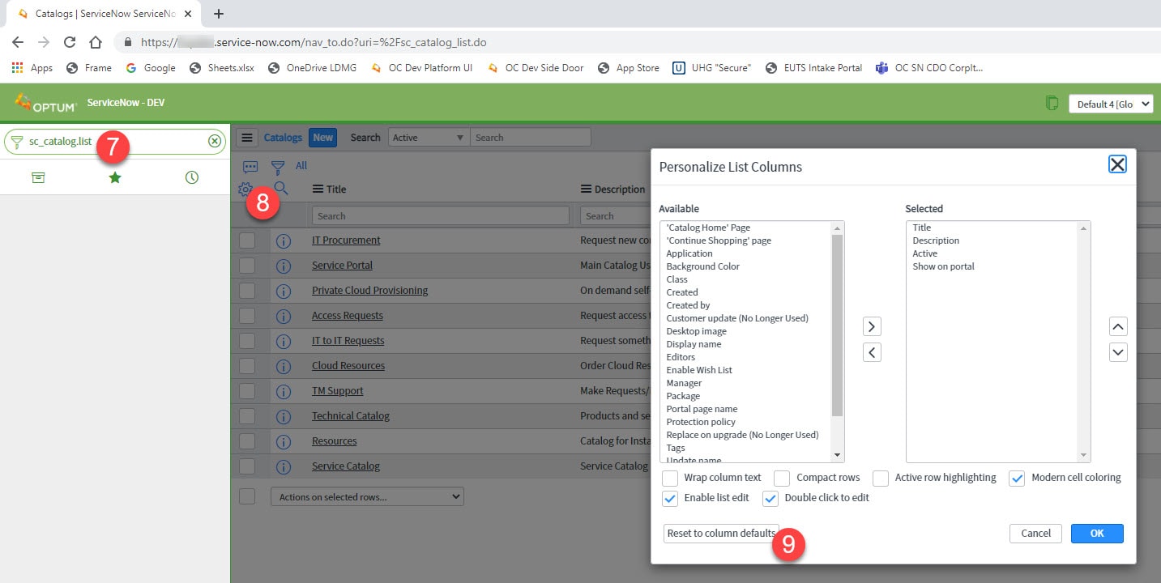Open the Favorites star tab in the sidebar

pyautogui.click(x=114, y=177)
